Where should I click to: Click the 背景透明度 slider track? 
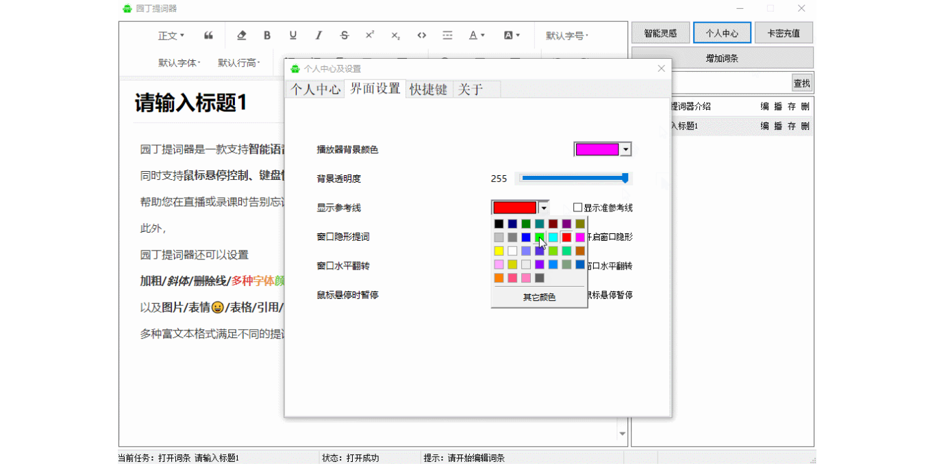pos(572,179)
